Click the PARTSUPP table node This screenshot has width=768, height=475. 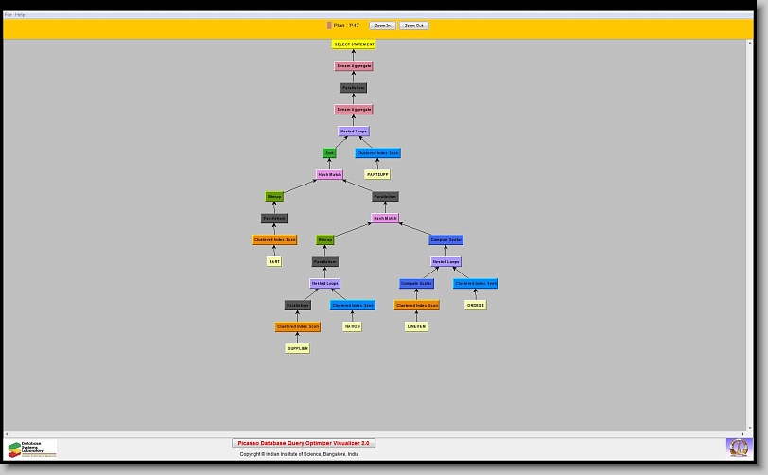pyautogui.click(x=377, y=175)
